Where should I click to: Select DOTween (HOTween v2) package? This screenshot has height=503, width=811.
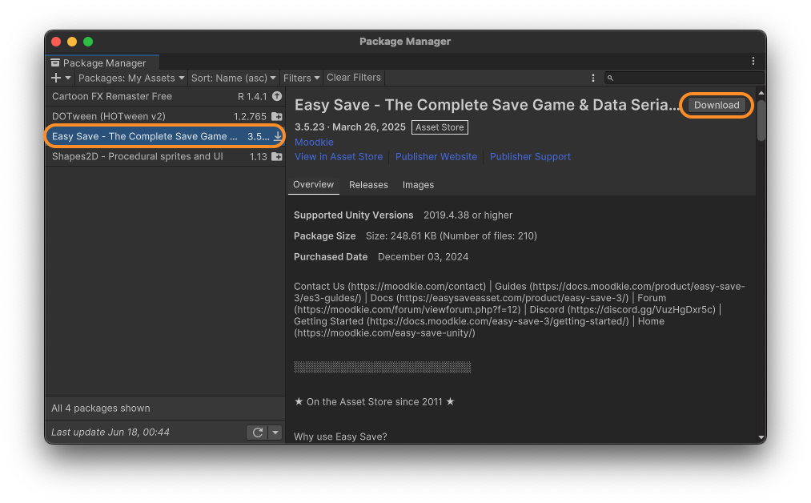pos(165,116)
